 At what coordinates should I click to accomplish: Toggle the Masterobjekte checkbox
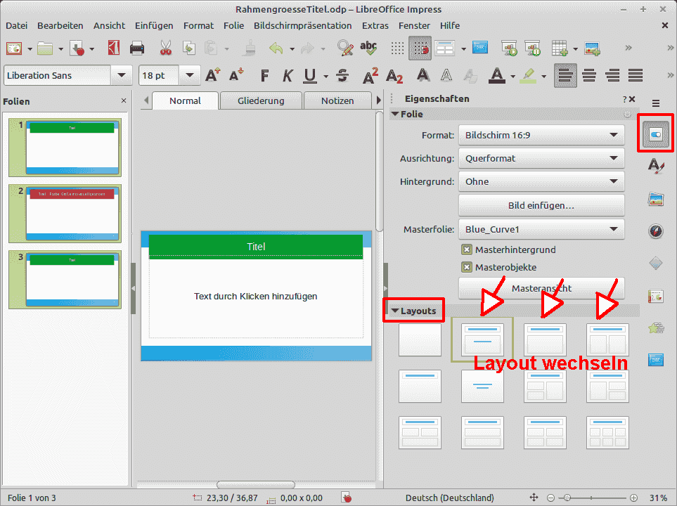pyautogui.click(x=466, y=267)
